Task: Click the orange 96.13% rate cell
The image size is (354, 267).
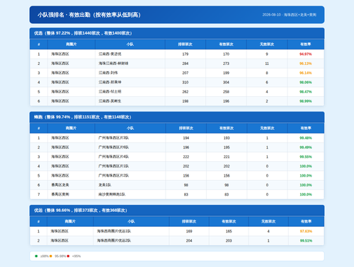Action: (306, 64)
